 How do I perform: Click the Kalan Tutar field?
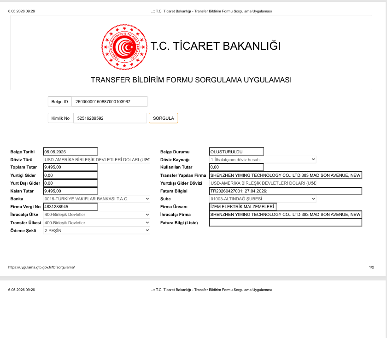coord(70,191)
